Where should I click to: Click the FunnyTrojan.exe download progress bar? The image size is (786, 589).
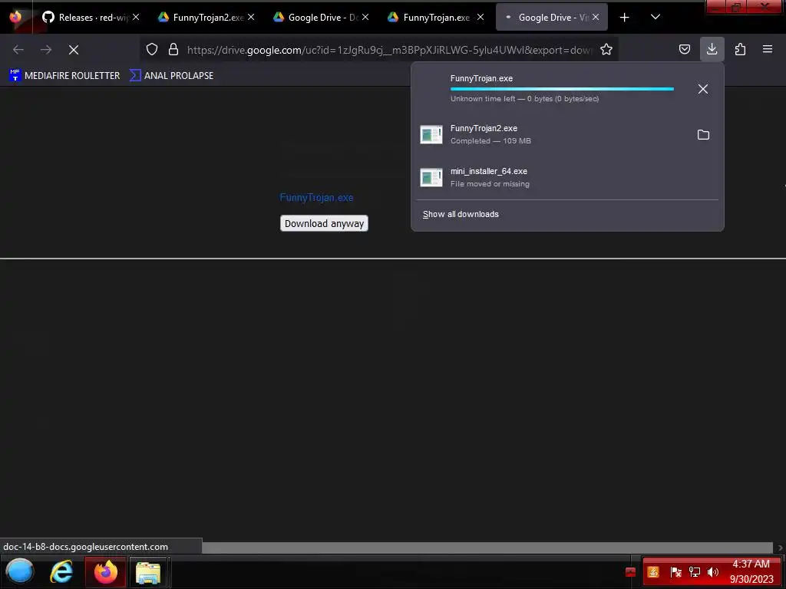click(562, 89)
